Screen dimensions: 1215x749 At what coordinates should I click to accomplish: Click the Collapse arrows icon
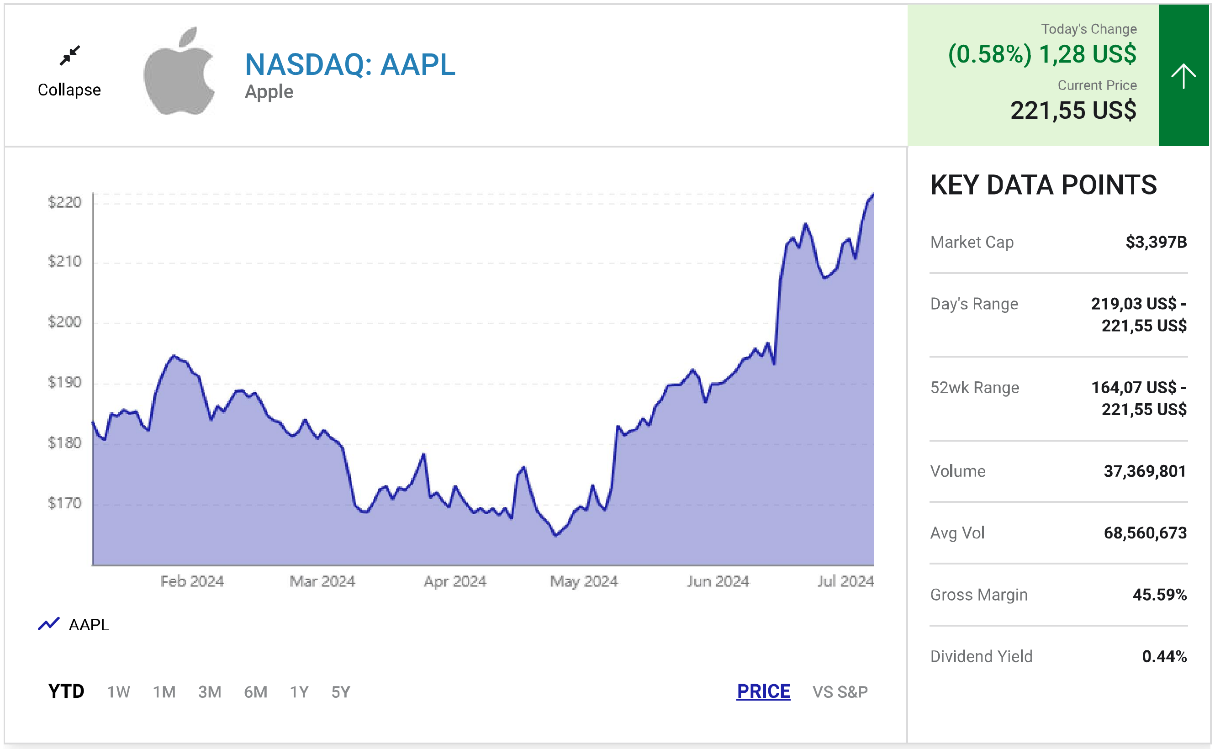(x=70, y=55)
